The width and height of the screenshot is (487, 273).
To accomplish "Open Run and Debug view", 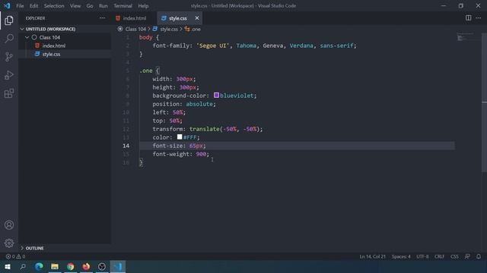I will (x=9, y=75).
